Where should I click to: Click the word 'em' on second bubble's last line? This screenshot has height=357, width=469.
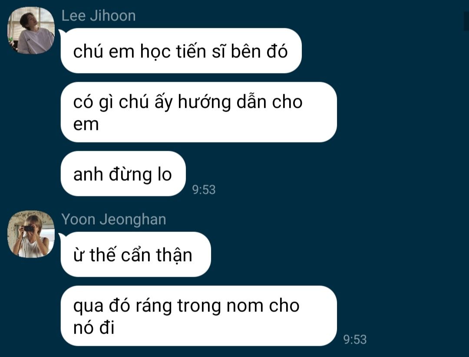pos(86,125)
